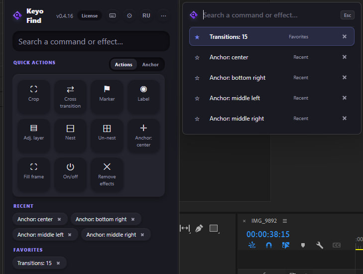Toggle the captions CC icon
363x274 pixels.
337,245
